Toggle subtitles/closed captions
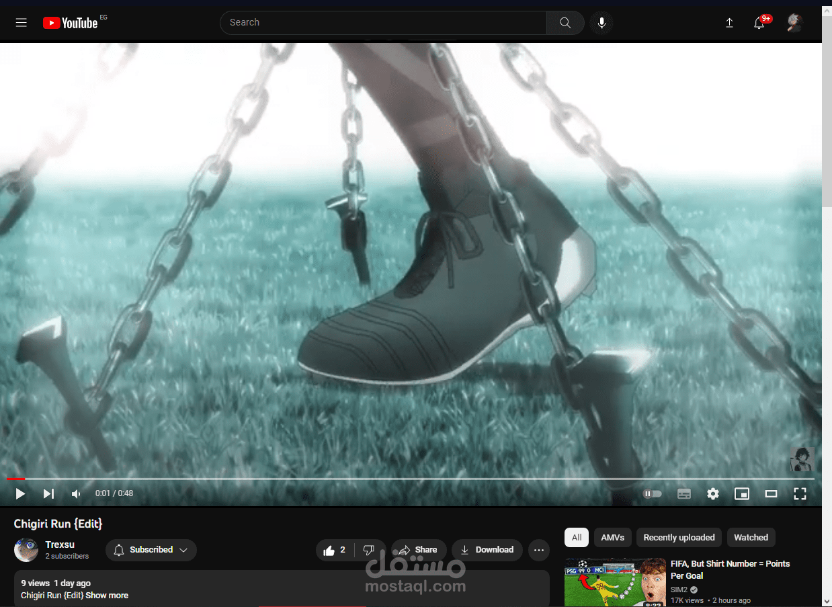Viewport: 832px width, 607px height. point(684,493)
